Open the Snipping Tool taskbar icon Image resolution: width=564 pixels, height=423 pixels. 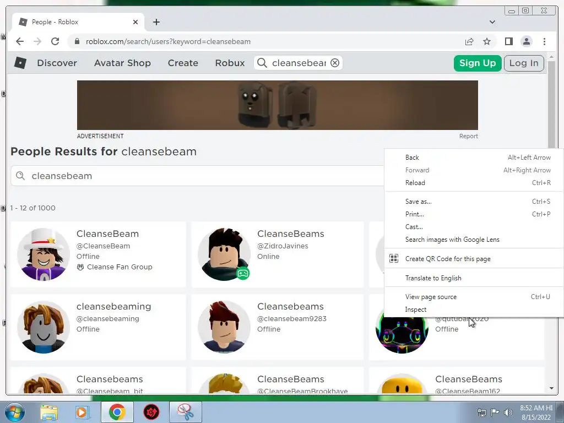point(186,412)
